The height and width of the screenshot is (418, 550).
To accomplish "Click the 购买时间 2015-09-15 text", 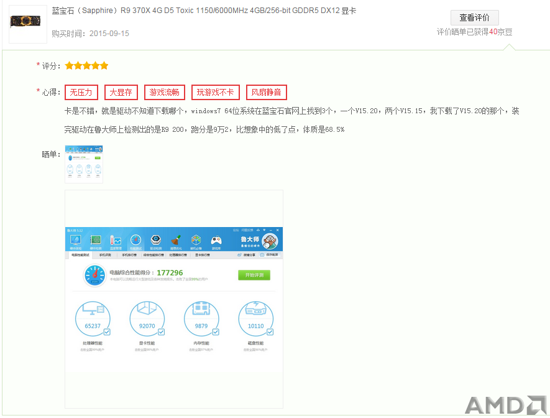I will point(91,34).
